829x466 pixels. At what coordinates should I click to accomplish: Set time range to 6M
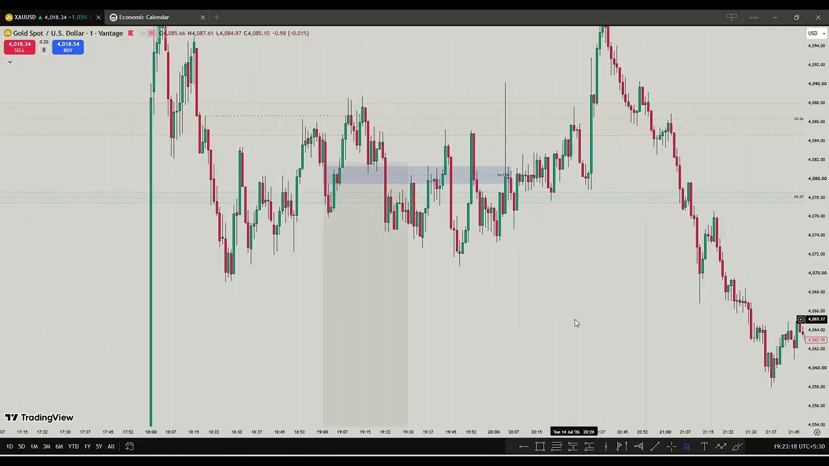pos(59,447)
